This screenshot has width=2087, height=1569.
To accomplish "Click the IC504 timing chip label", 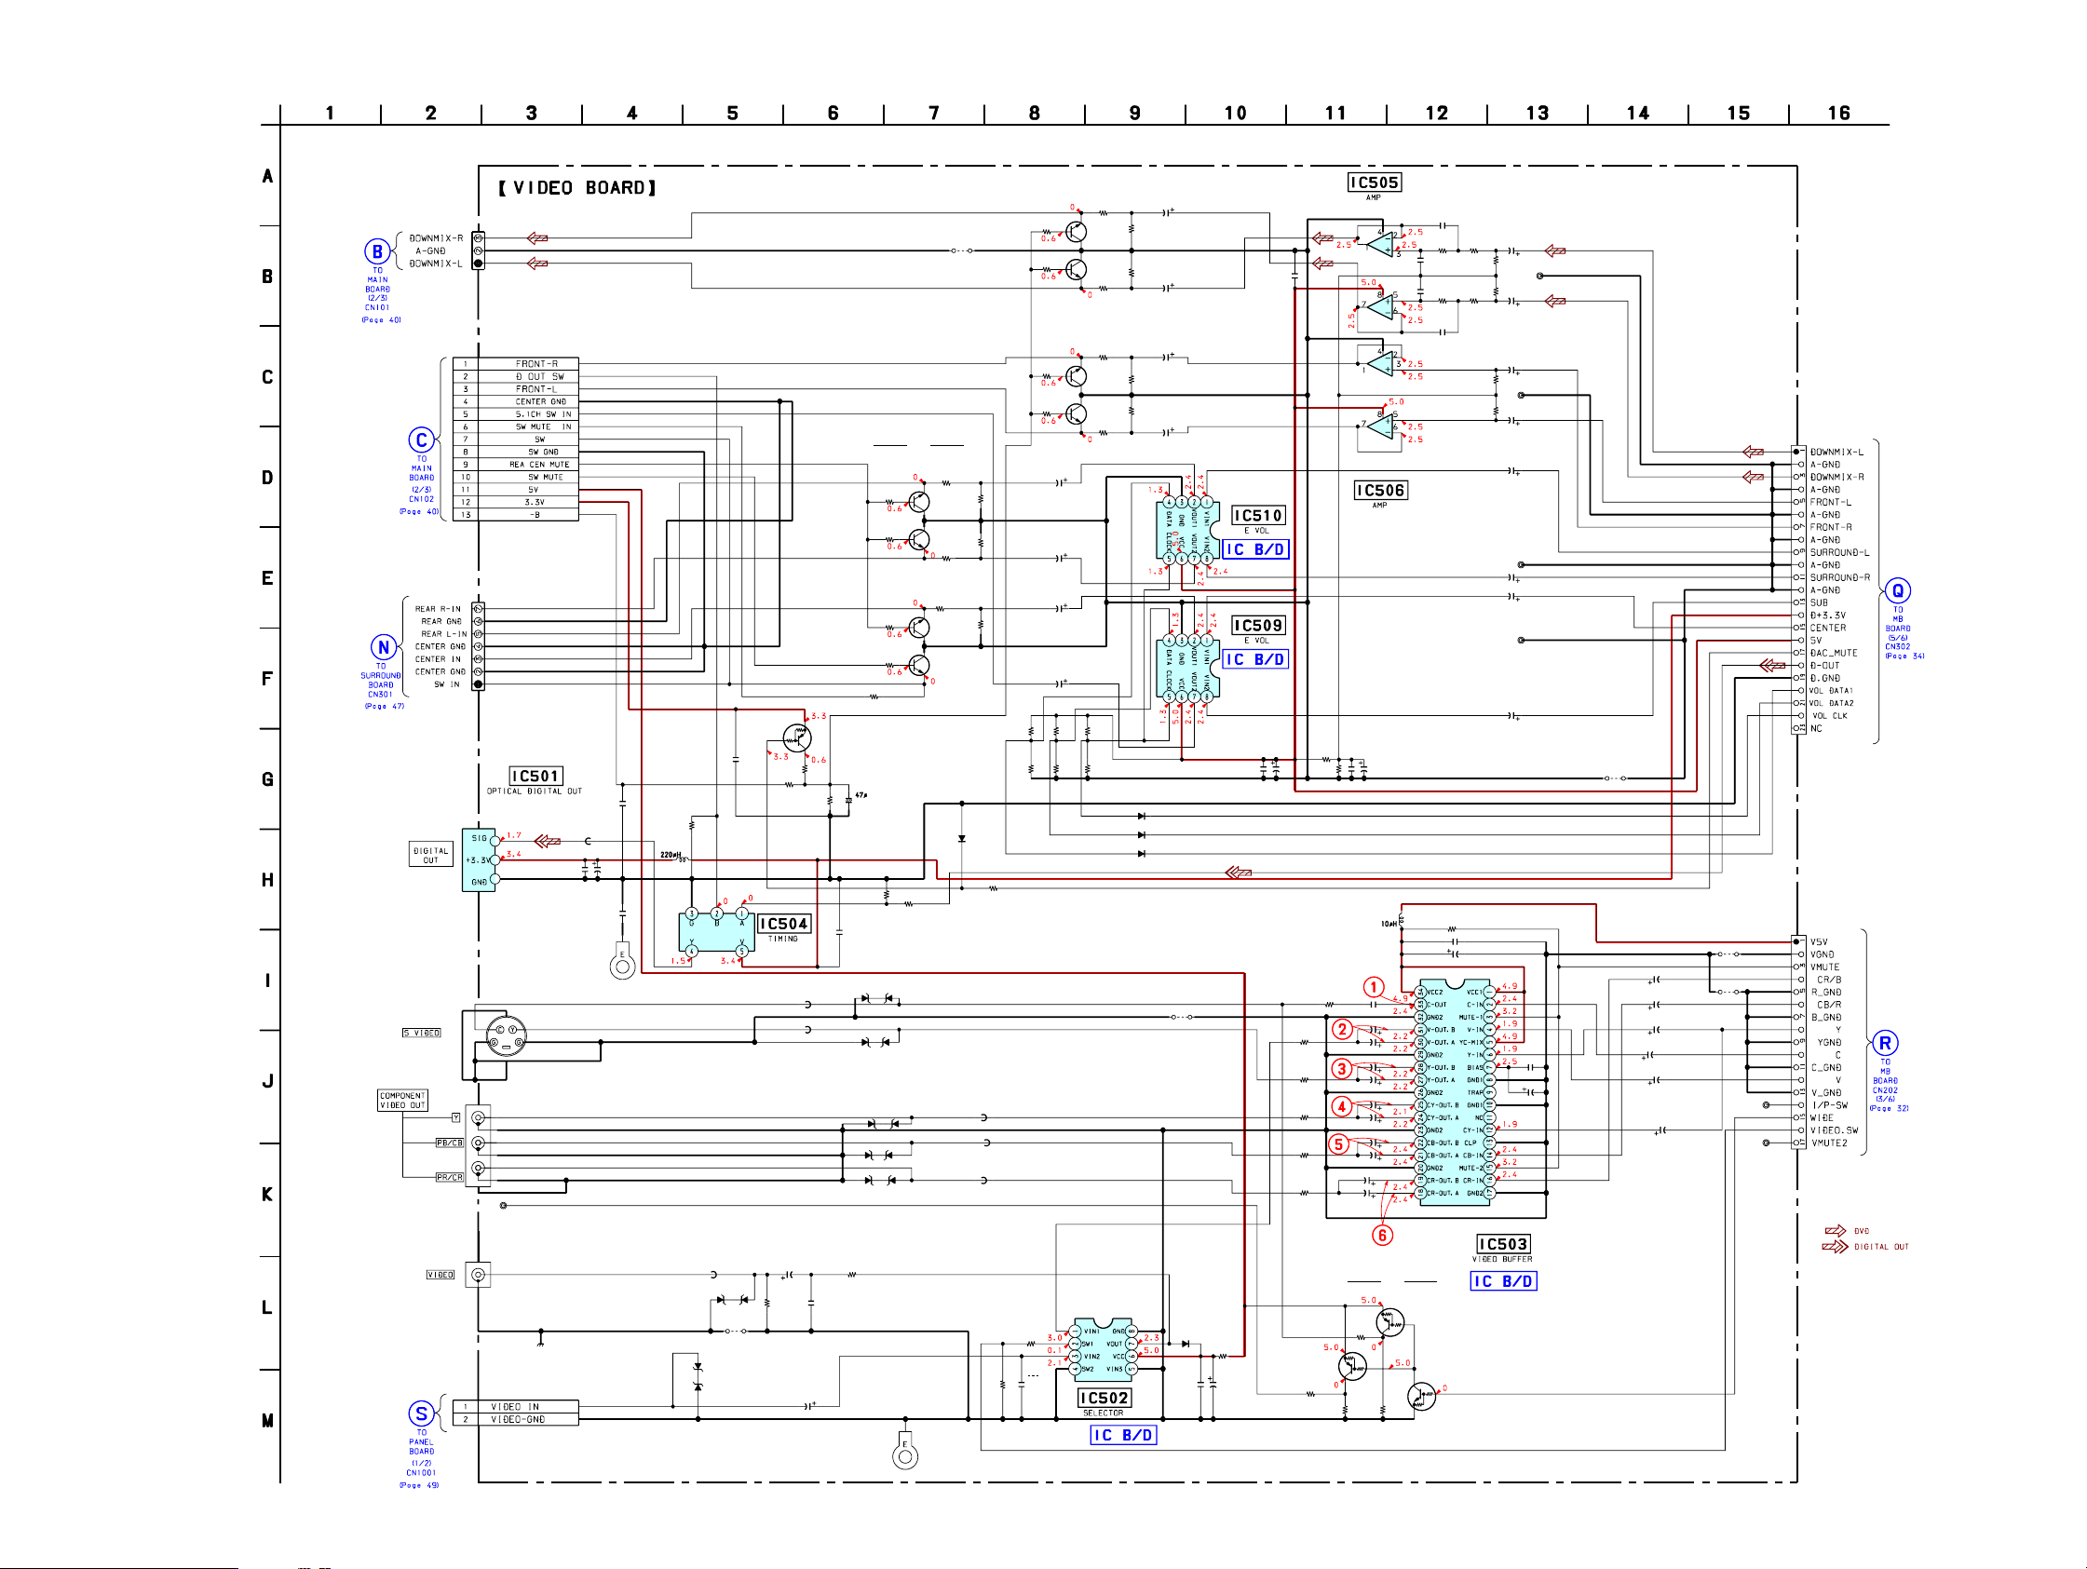I will pyautogui.click(x=784, y=925).
